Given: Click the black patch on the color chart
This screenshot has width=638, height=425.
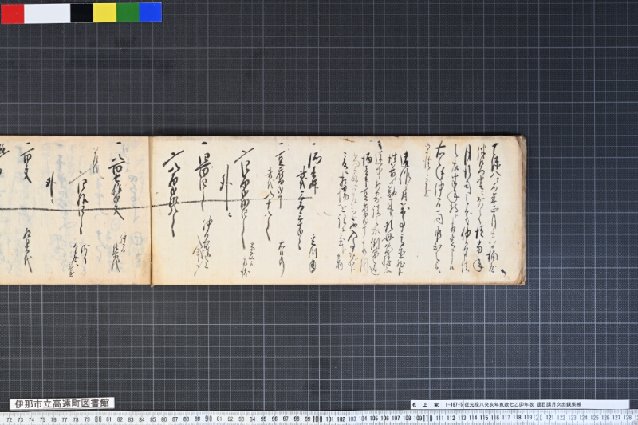Looking at the screenshot, I should [x=82, y=13].
